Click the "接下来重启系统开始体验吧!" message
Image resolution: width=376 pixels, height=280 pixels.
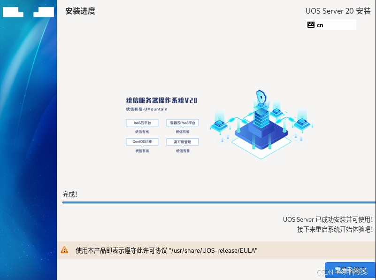tap(335, 229)
